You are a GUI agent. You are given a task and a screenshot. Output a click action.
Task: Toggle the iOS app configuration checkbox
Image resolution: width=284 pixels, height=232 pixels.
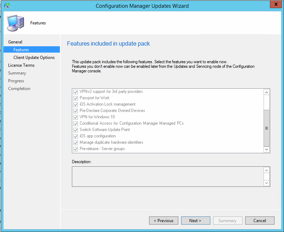pyautogui.click(x=75, y=136)
